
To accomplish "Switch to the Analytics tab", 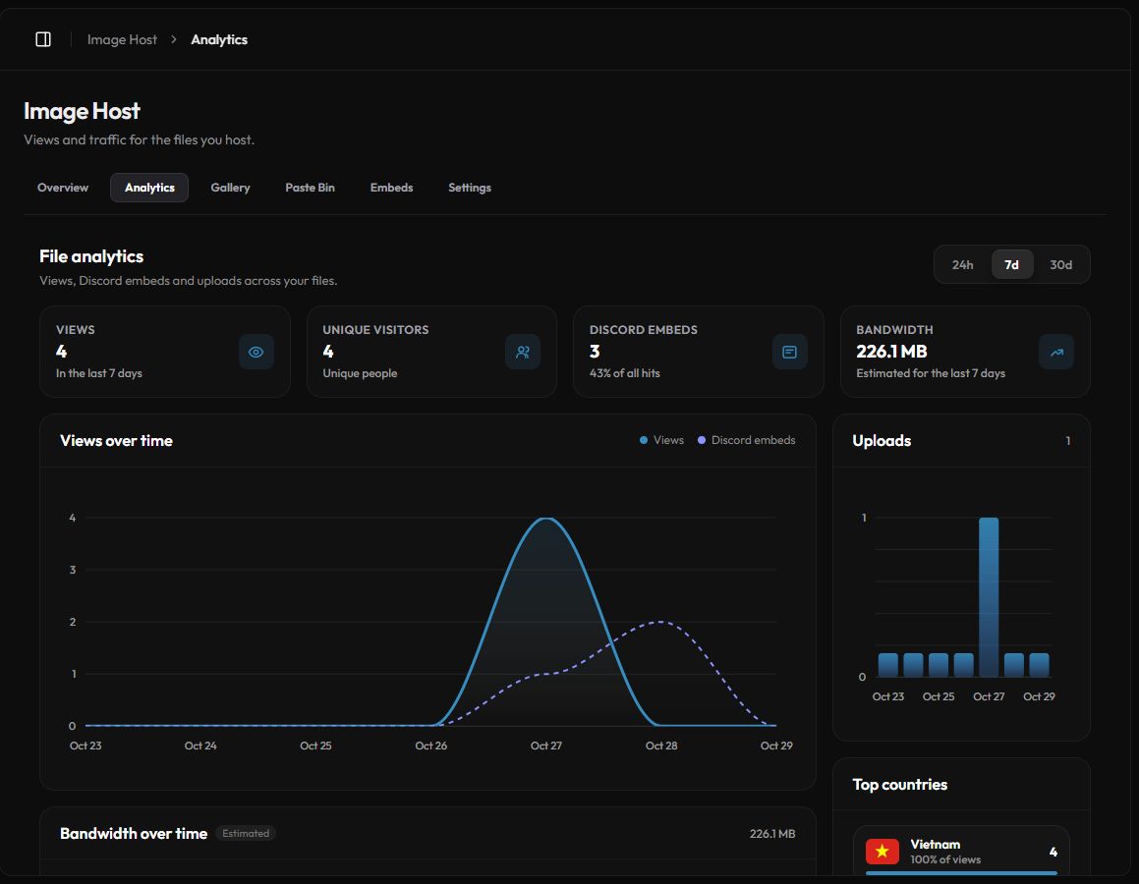I will coord(149,188).
